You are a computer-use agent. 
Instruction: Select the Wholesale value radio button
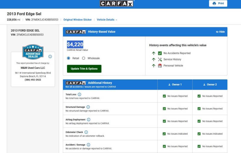point(83,58)
